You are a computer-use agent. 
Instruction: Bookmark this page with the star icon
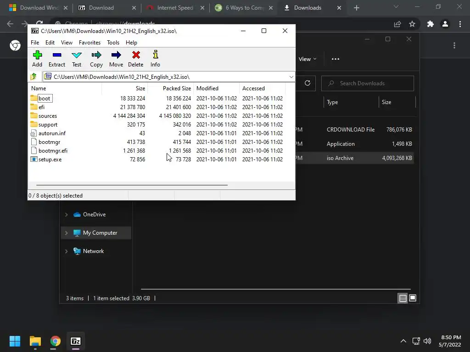coord(412,24)
